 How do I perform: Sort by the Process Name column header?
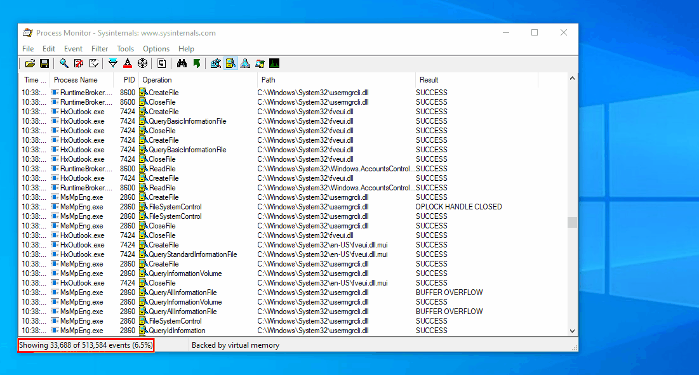(x=81, y=80)
